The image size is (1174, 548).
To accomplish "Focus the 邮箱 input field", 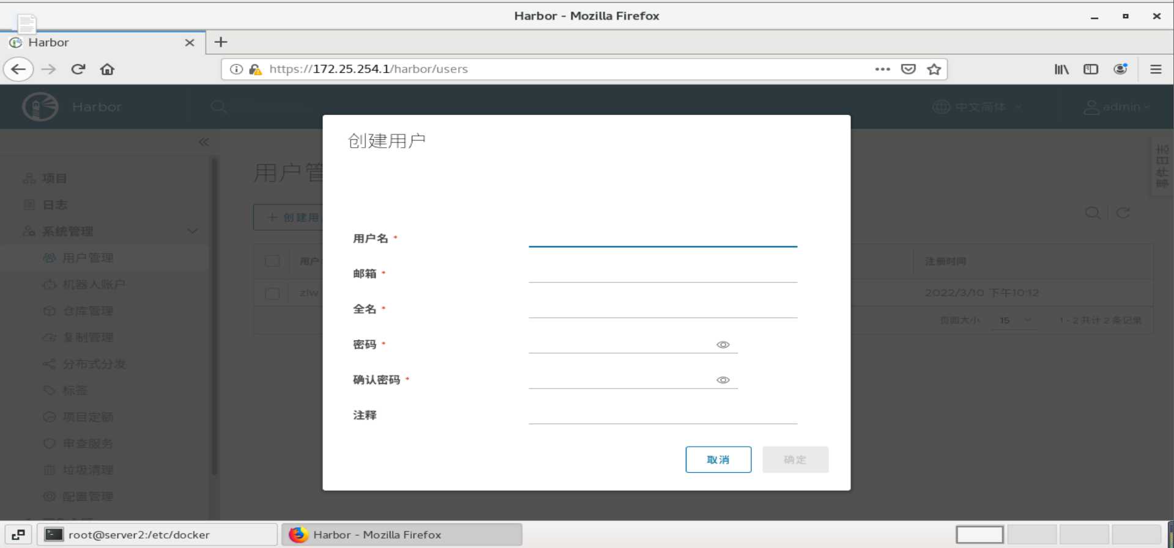I will coord(663,273).
